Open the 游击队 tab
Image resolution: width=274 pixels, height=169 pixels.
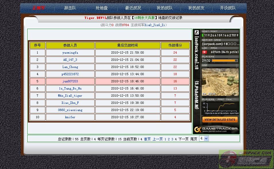tap(70, 8)
